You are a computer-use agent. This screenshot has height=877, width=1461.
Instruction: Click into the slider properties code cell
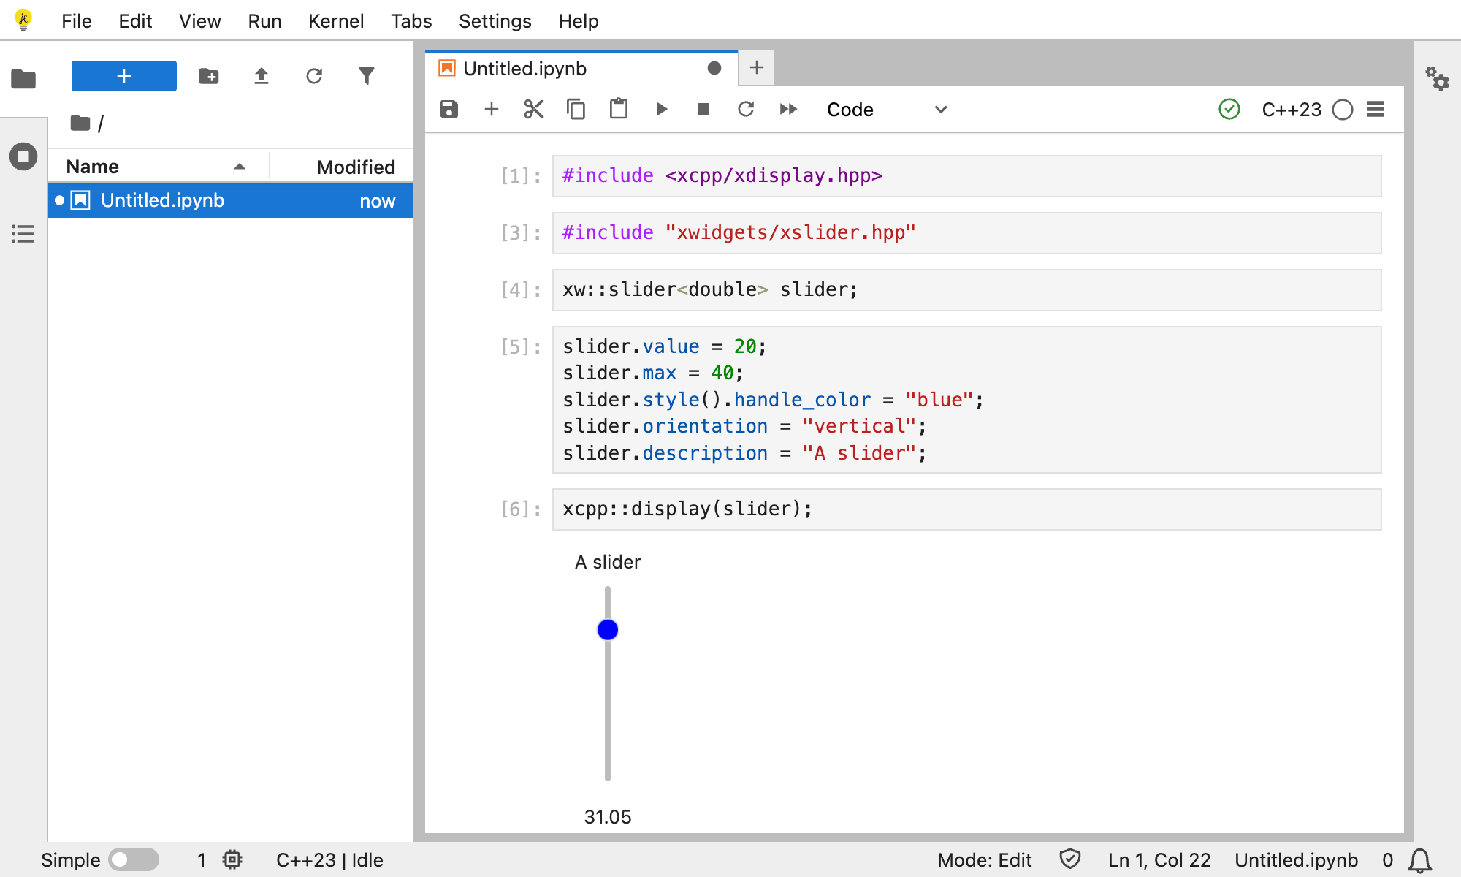pyautogui.click(x=966, y=400)
